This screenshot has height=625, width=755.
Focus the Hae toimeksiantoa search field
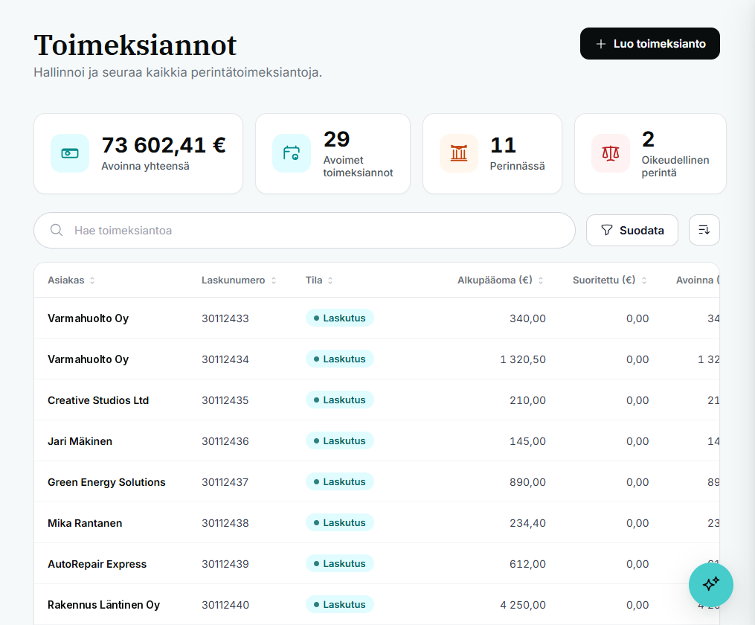click(304, 230)
